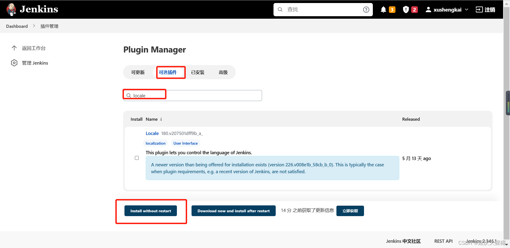Viewport: 510px width, 248px height.
Task: Click the orange notification count badge 3
Action: 392,10
